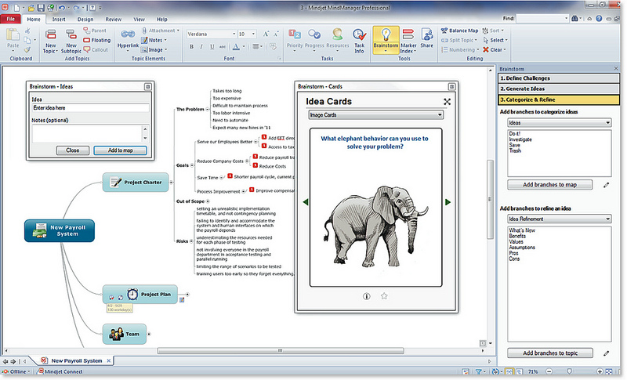Show previous idea card with left arrow
This screenshot has height=380, width=627.
pyautogui.click(x=306, y=202)
